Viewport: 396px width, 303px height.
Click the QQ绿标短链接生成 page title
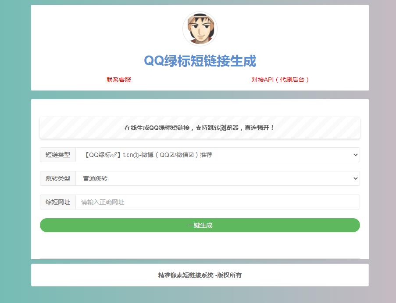[x=200, y=62]
